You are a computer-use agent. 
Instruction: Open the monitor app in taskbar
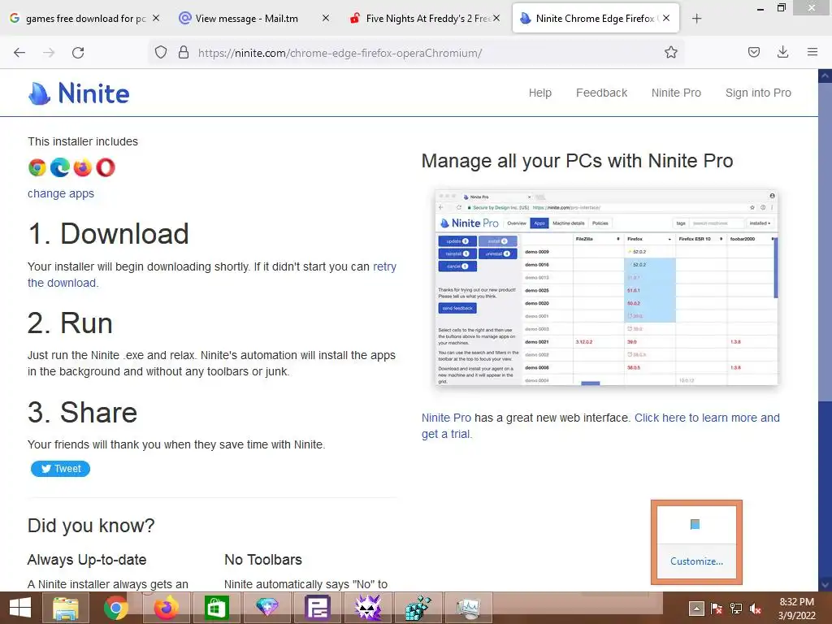(469, 608)
